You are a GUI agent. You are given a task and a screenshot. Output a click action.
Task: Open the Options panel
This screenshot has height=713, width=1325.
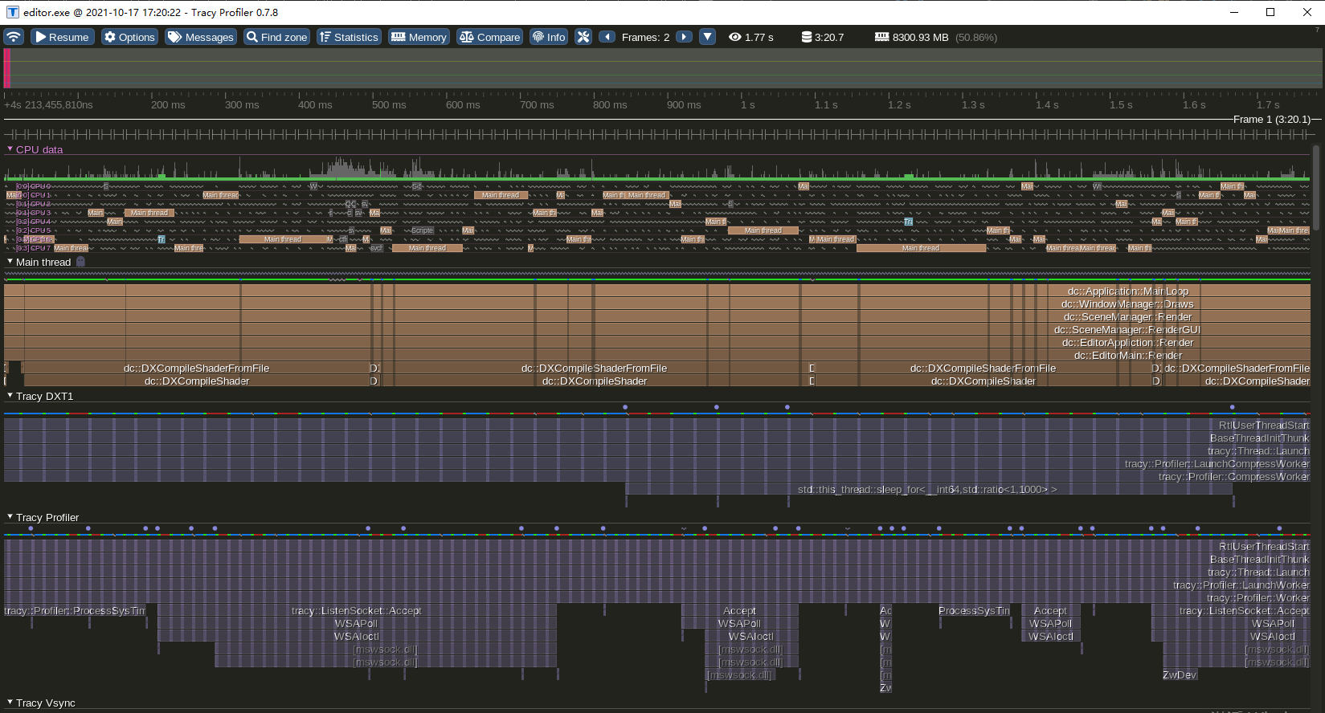point(129,37)
